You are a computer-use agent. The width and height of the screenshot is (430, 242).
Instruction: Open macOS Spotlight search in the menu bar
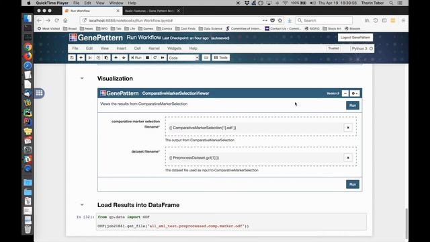tap(391, 3)
